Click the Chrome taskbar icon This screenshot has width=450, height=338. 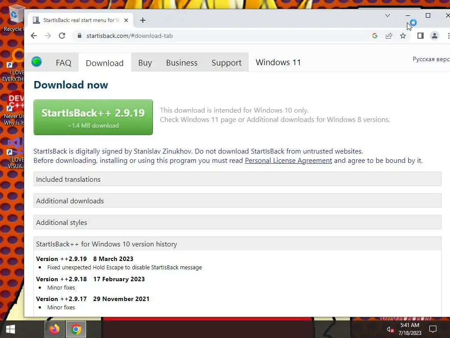(76, 329)
